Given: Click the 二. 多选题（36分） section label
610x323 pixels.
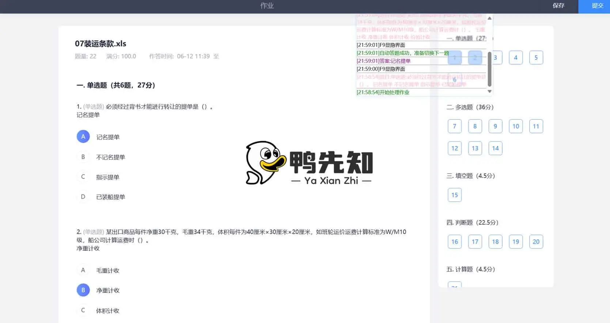Looking at the screenshot, I should click(470, 107).
